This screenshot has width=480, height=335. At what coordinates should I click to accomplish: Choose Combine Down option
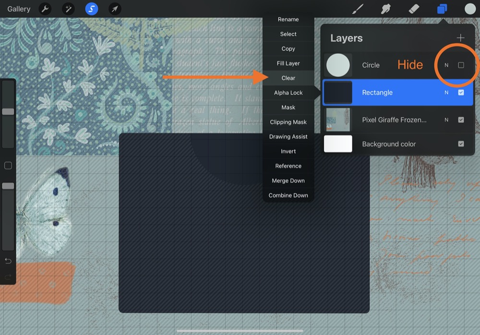[288, 195]
